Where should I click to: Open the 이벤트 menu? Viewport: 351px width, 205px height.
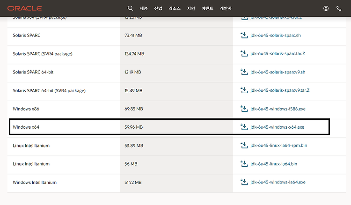click(207, 8)
